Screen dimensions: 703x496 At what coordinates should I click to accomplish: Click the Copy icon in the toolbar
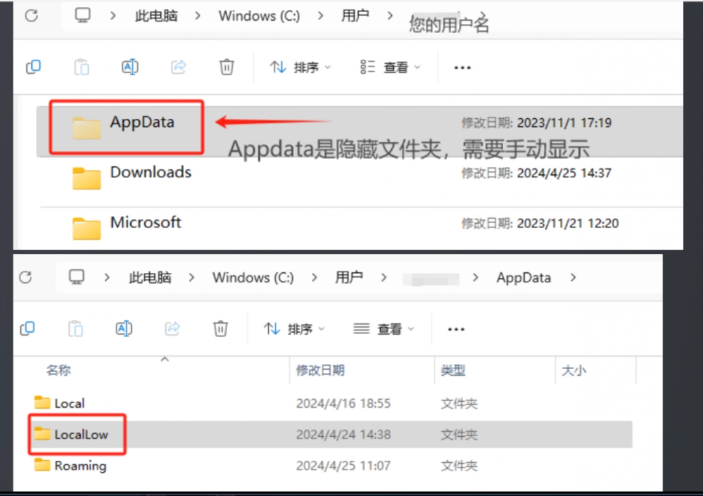point(33,66)
